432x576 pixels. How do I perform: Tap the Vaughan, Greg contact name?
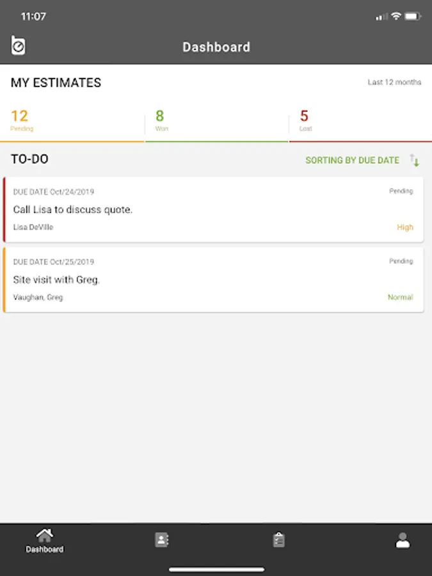pyautogui.click(x=38, y=298)
